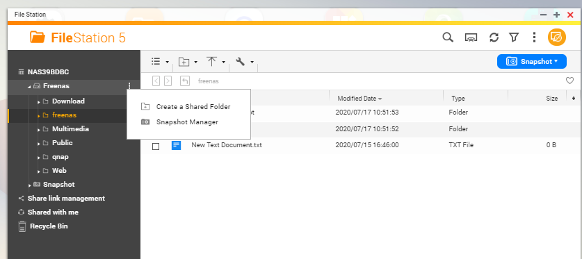Select the Multimedia folder in tree
The height and width of the screenshot is (259, 582).
coord(70,129)
